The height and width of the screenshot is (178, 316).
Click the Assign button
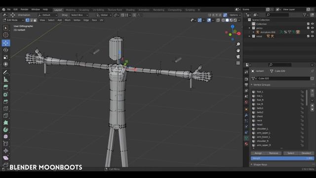tap(258, 153)
